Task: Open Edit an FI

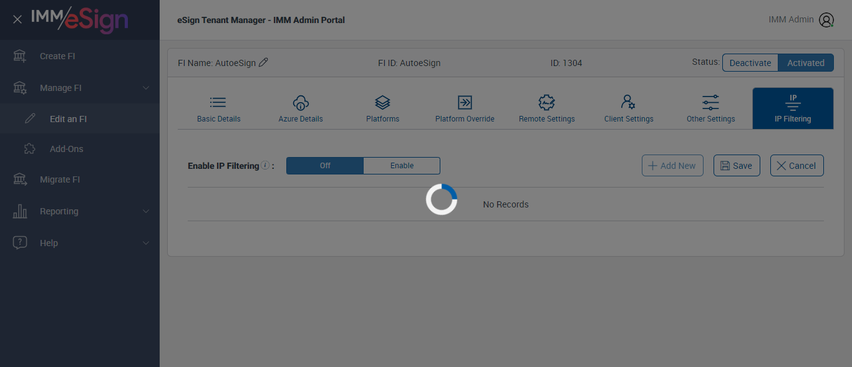Action: coord(80,118)
